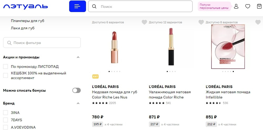The width and height of the screenshot is (263, 132).
Task: Click the Color Riche Les Nus lipstick image
Action: 114,47
